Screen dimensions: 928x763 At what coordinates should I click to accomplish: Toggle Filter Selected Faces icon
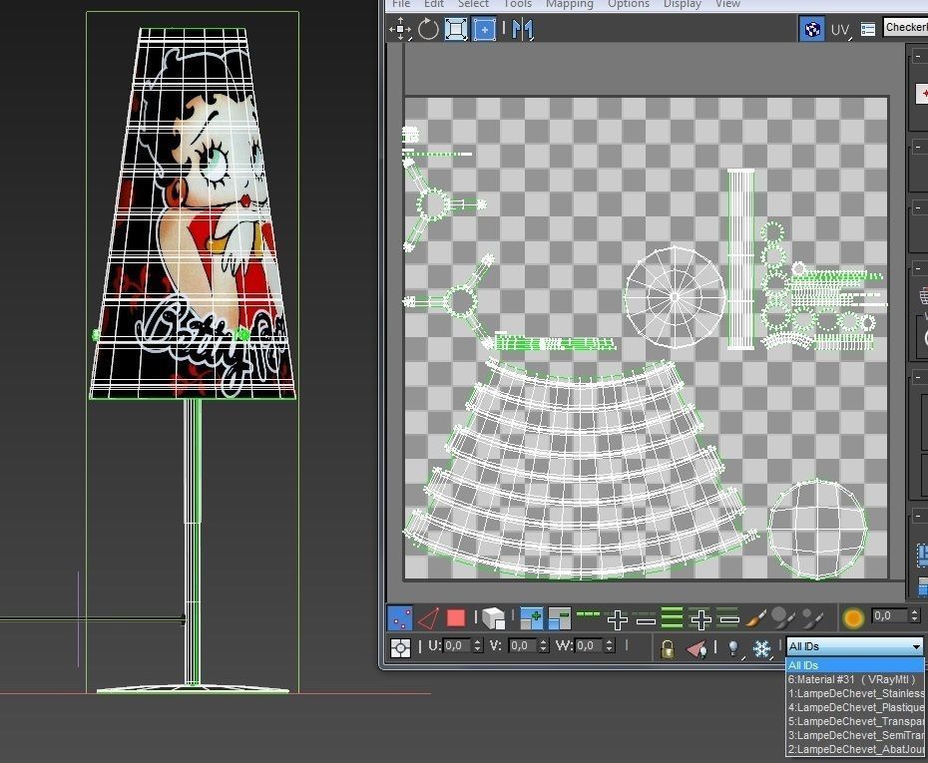(696, 649)
